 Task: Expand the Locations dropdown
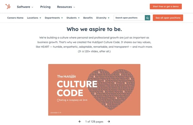click(x=34, y=18)
